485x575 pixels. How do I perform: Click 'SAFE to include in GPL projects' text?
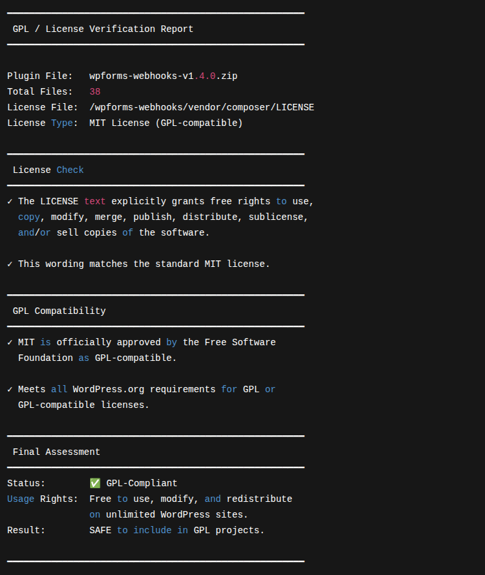tap(176, 531)
